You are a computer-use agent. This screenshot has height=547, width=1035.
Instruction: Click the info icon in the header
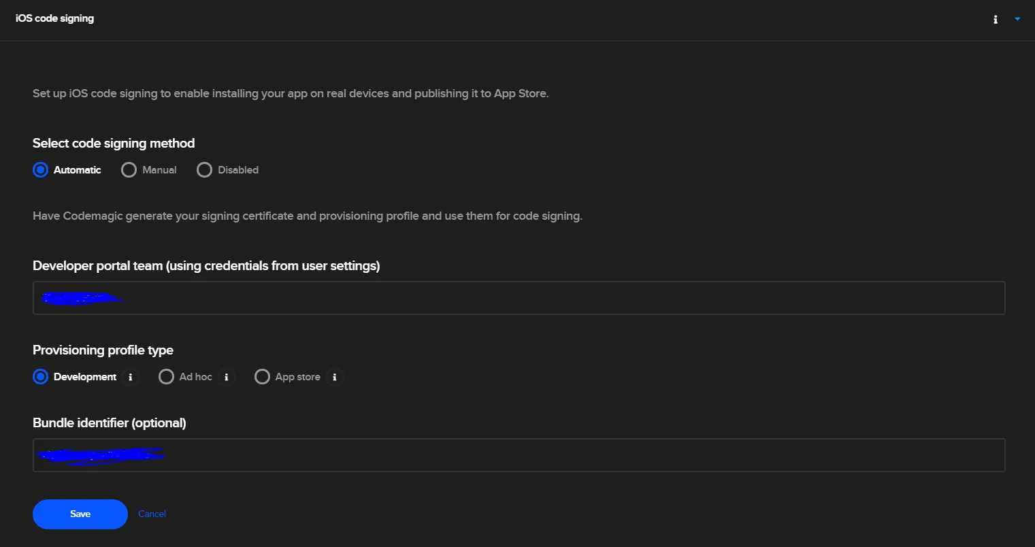[x=996, y=20]
